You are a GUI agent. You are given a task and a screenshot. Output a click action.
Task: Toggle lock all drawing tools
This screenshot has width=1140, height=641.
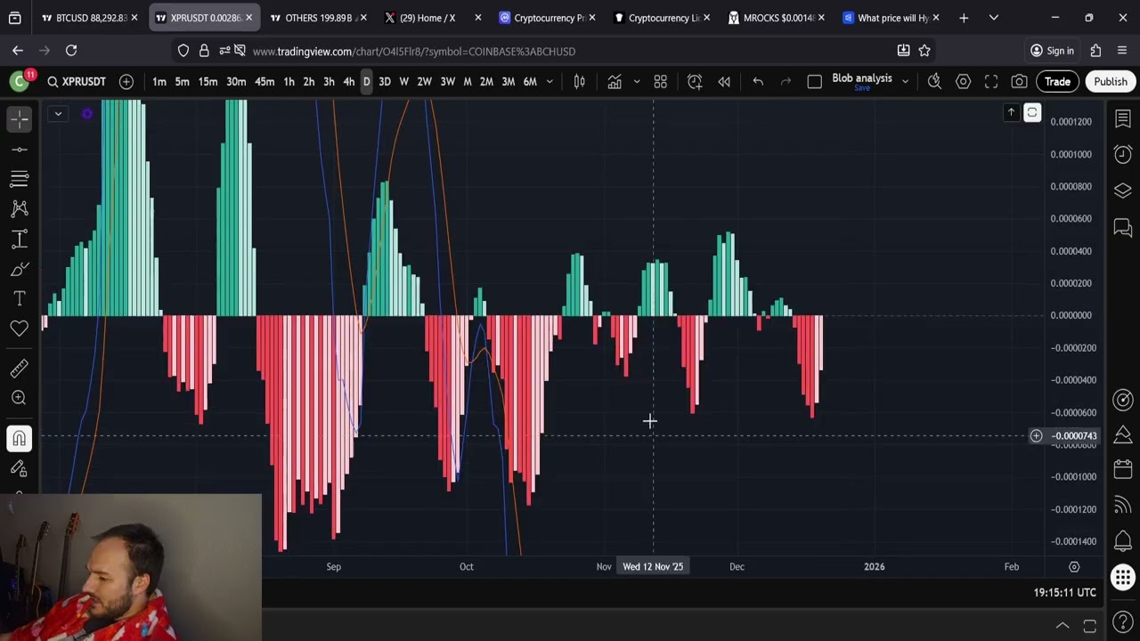point(20,468)
